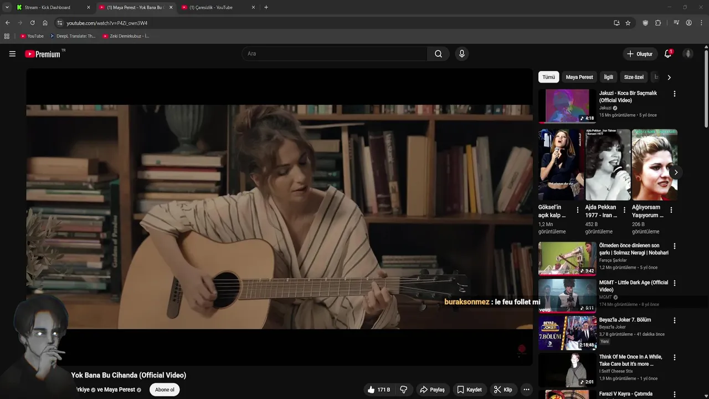
Task: Open the YouTube guide hamburger menu
Action: pos(12,54)
